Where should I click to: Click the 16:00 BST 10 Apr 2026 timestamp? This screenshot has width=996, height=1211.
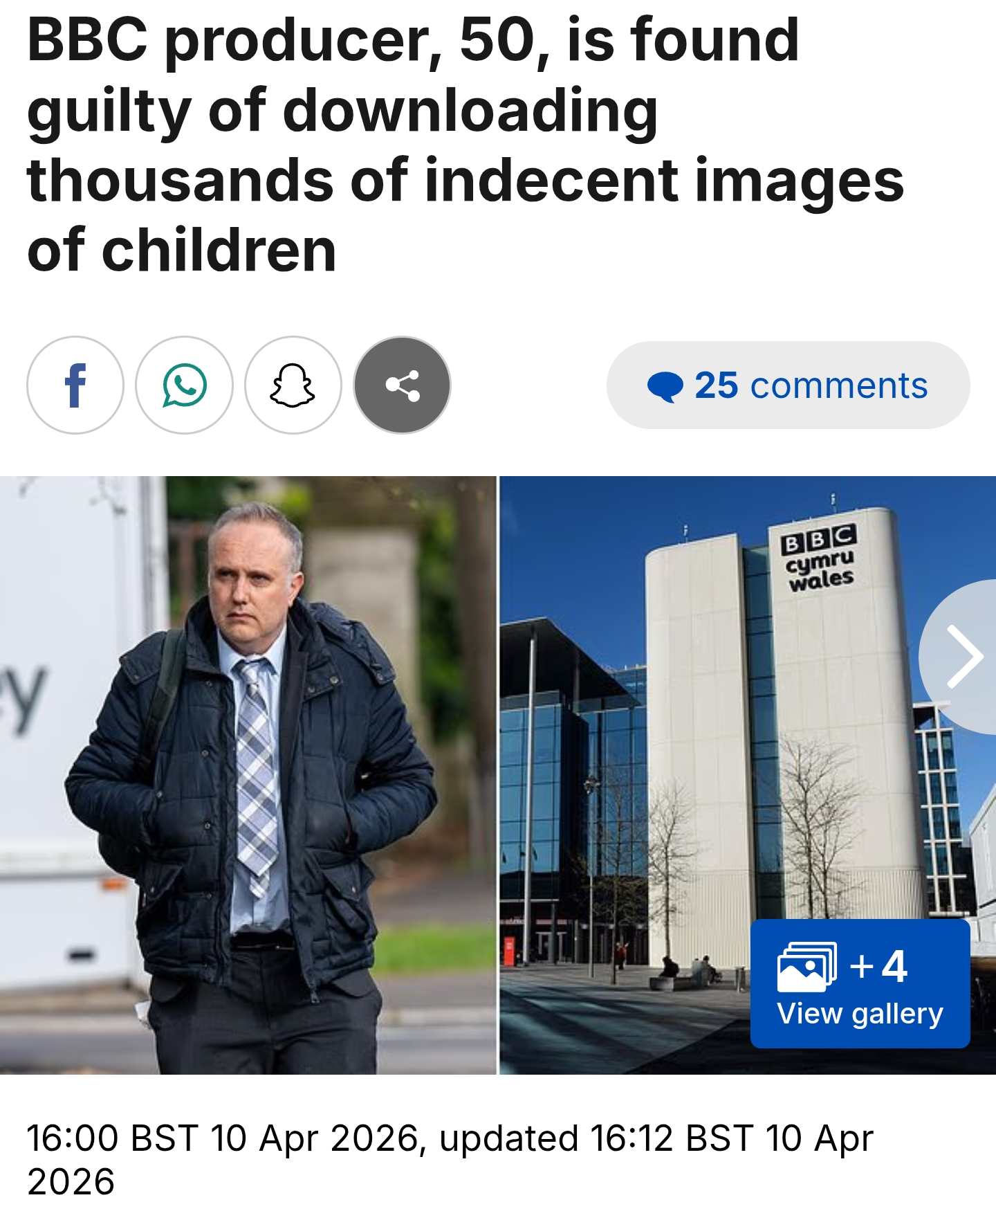[223, 1138]
